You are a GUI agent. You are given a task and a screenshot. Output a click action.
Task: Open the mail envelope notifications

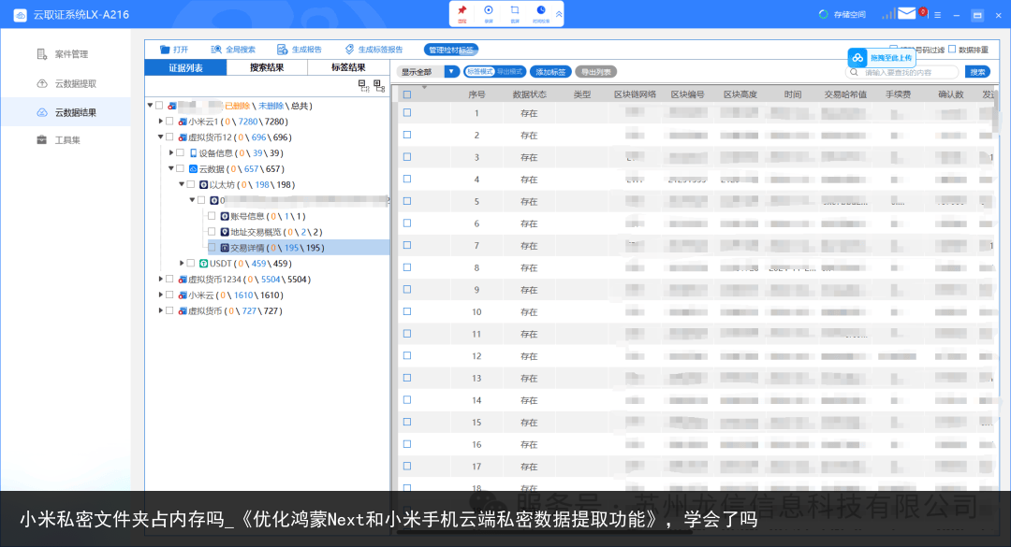tap(906, 13)
